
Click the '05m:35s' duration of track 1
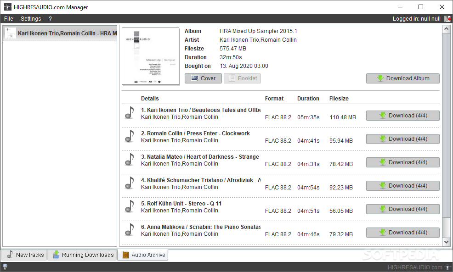pyautogui.click(x=308, y=117)
